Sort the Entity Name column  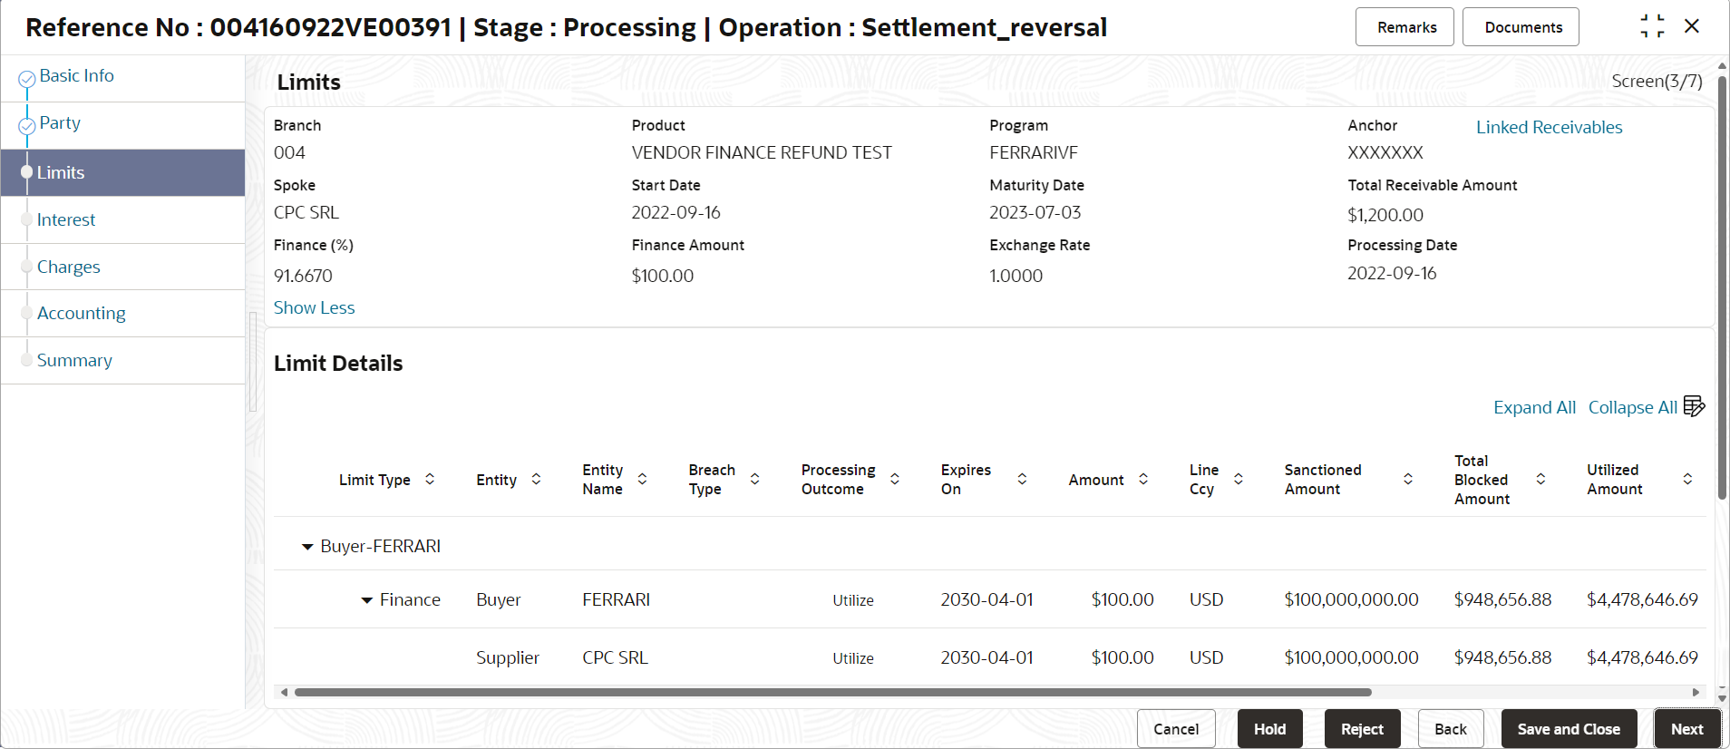[642, 480]
